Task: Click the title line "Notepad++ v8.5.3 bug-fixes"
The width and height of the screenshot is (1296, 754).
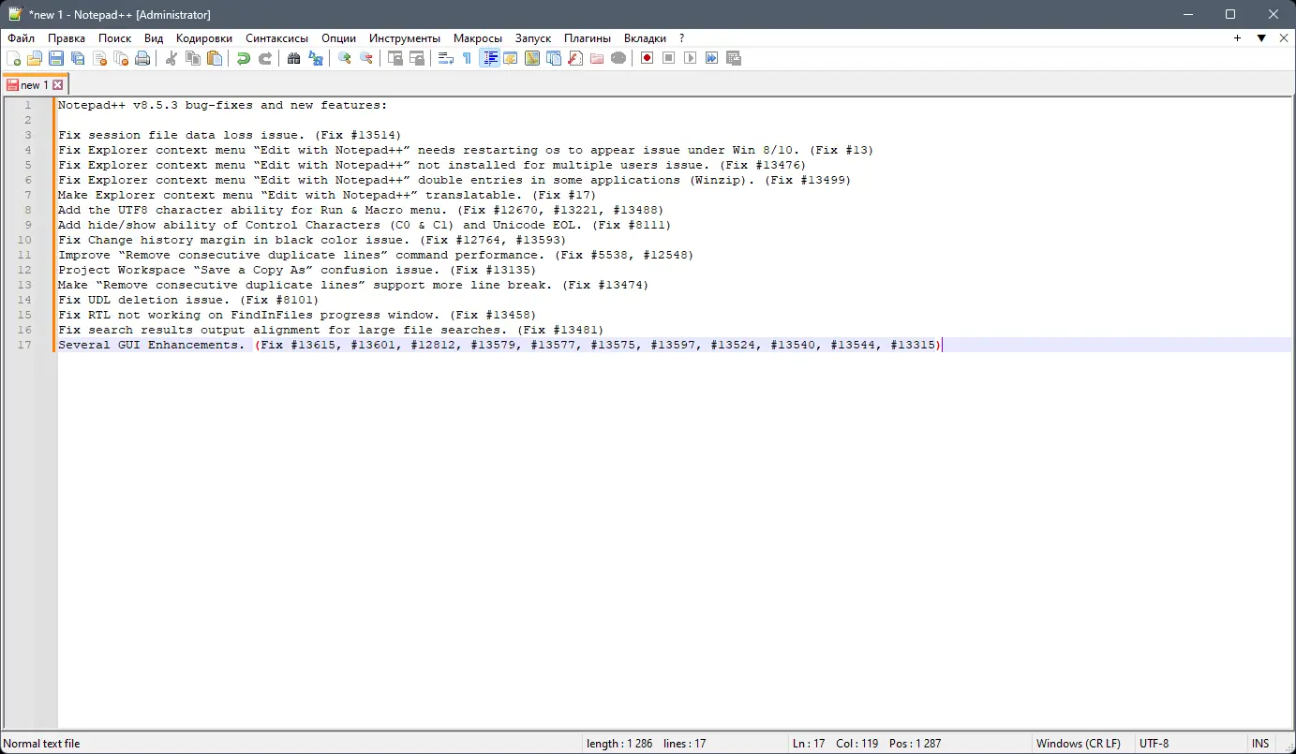Action: [222, 105]
